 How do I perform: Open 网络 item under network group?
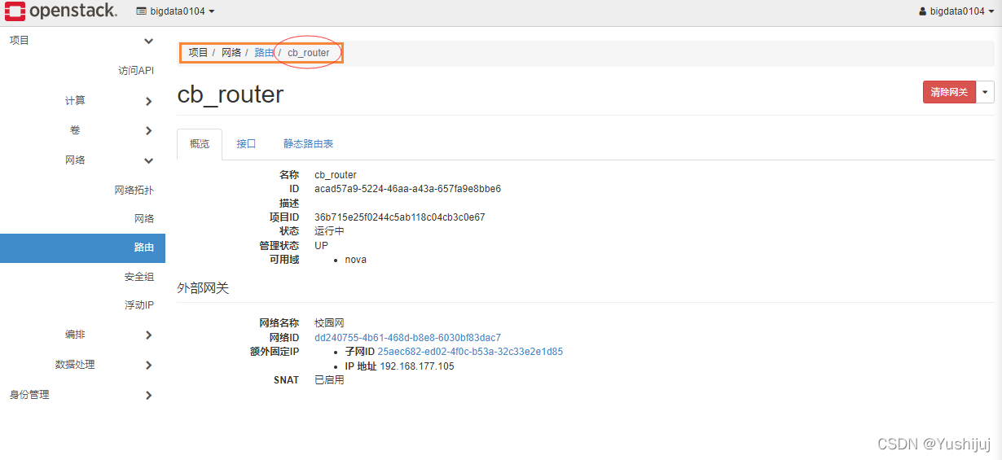[144, 219]
